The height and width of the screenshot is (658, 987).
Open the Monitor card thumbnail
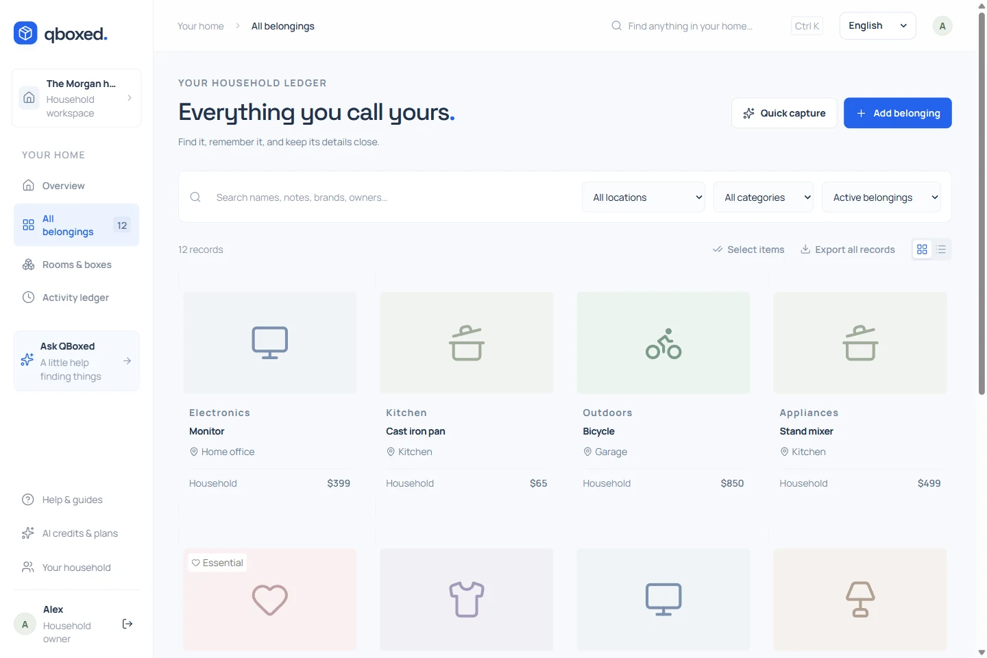point(270,343)
